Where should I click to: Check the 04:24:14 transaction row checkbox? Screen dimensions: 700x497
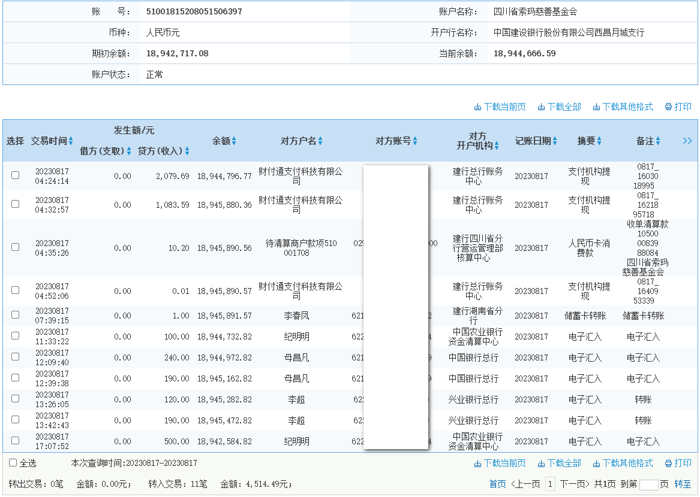[x=15, y=175]
